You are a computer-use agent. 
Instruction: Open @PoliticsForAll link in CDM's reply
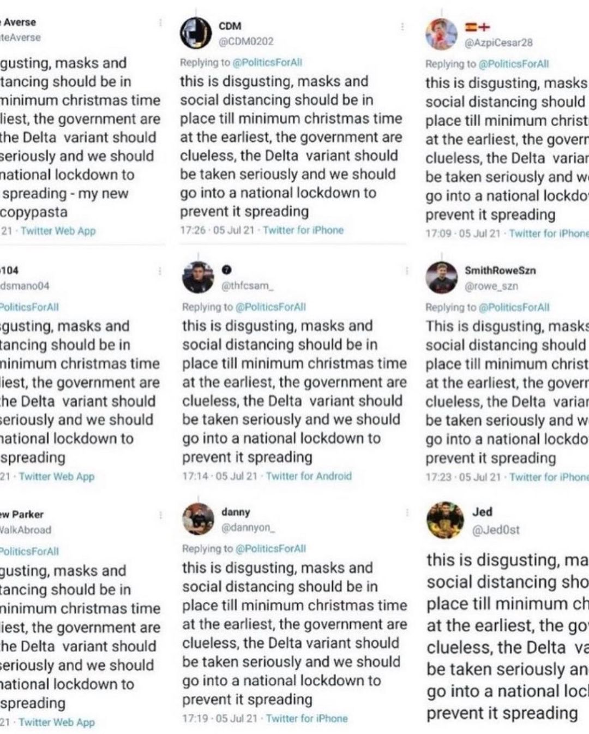point(268,62)
